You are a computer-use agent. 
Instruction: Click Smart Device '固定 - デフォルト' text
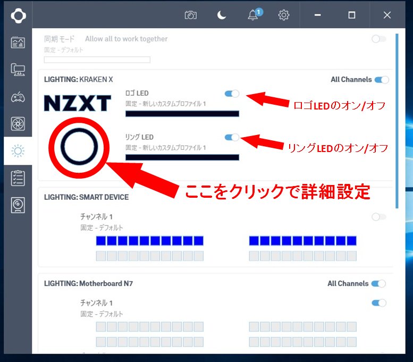(102, 228)
